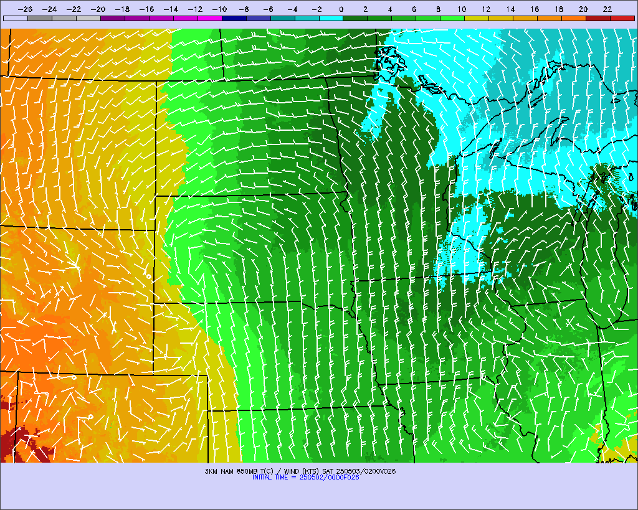Click the dark green swatch between 0 and 2
This screenshot has width=638, height=510.
(355, 18)
